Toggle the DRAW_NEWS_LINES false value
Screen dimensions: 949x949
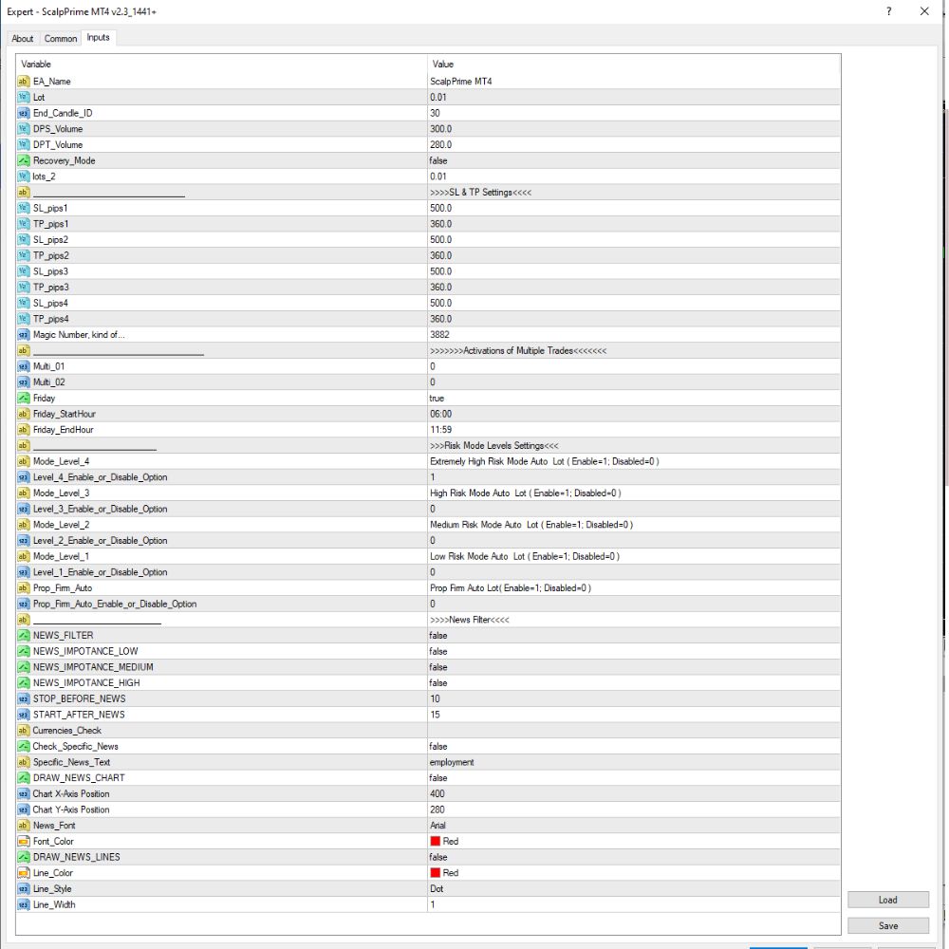[x=634, y=857]
